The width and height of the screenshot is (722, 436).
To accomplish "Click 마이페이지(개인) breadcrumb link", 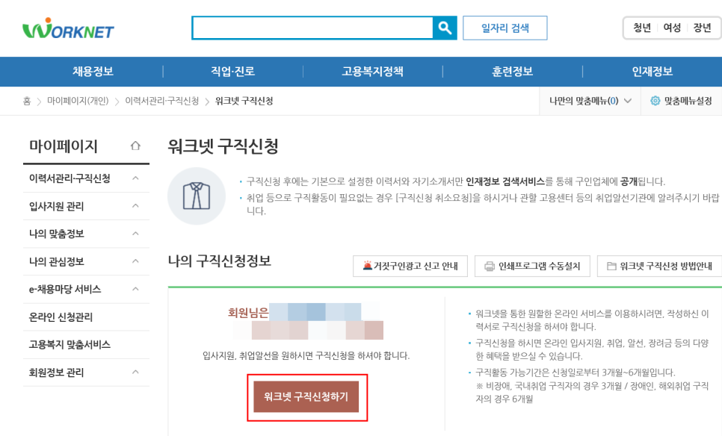I will (78, 101).
